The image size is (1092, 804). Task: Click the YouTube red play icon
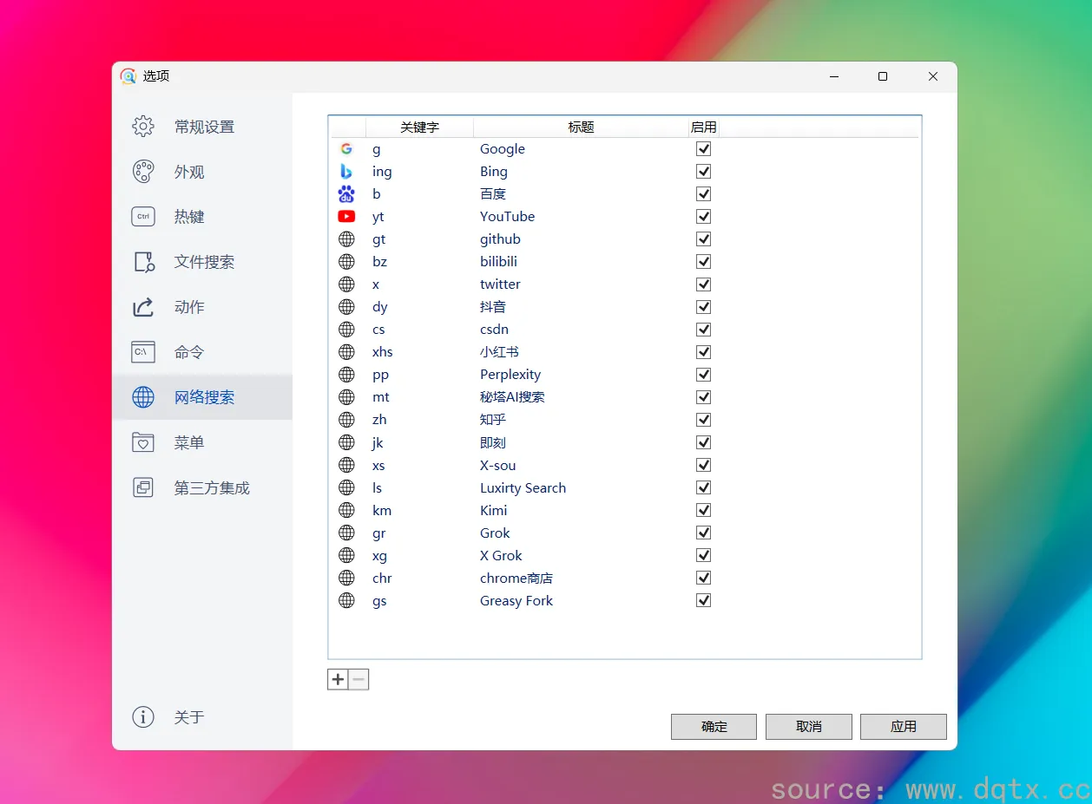coord(346,217)
